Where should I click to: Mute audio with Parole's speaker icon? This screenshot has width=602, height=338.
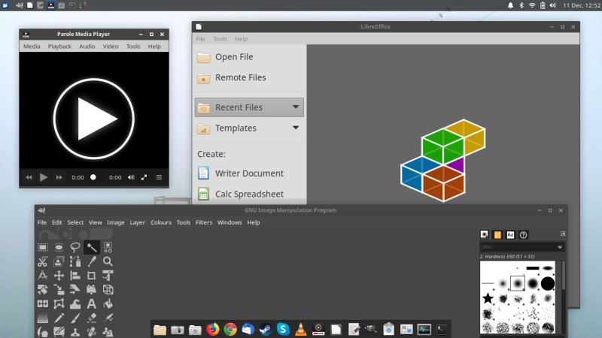[x=131, y=178]
